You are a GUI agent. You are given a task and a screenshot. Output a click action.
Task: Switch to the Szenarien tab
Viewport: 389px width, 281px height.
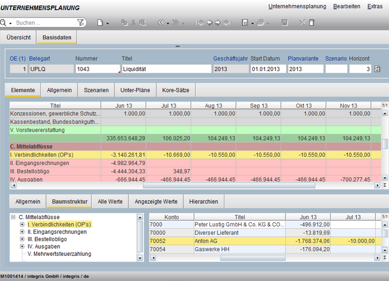(96, 90)
